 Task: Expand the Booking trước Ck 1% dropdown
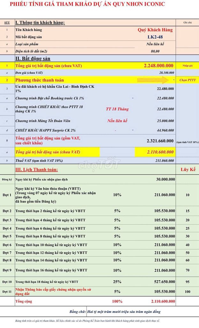click(x=133, y=98)
